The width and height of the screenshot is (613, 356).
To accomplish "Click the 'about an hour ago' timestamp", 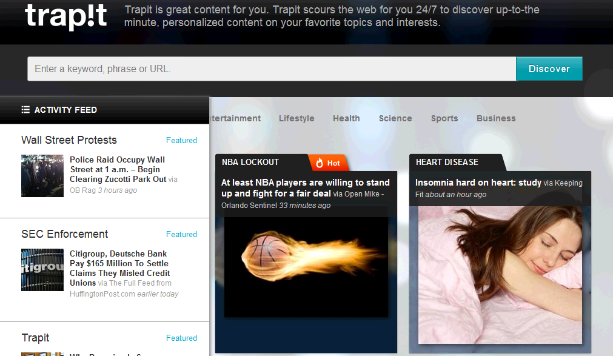I will (456, 195).
